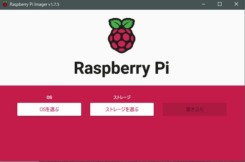Click the title text Raspberry Pi Imager v1.7.5
The height and width of the screenshot is (162, 245).
(x=35, y=4)
